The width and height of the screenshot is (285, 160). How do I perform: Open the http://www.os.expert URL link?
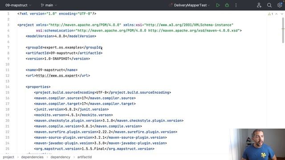pyautogui.click(x=57, y=76)
